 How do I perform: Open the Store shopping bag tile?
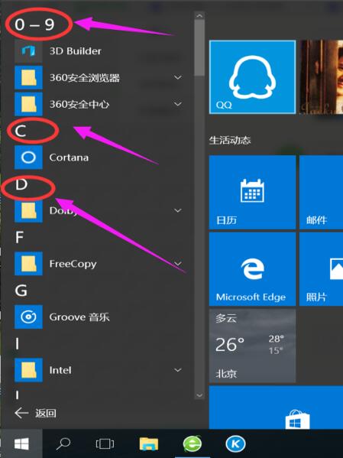coord(297,420)
